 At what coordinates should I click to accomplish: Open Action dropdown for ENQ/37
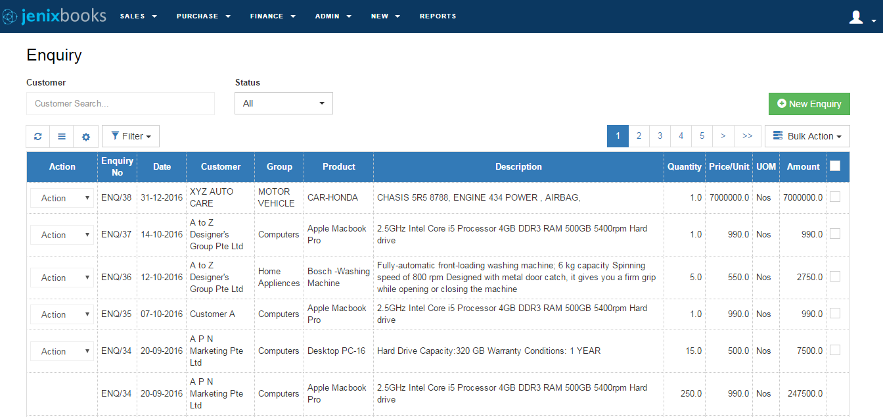click(62, 235)
